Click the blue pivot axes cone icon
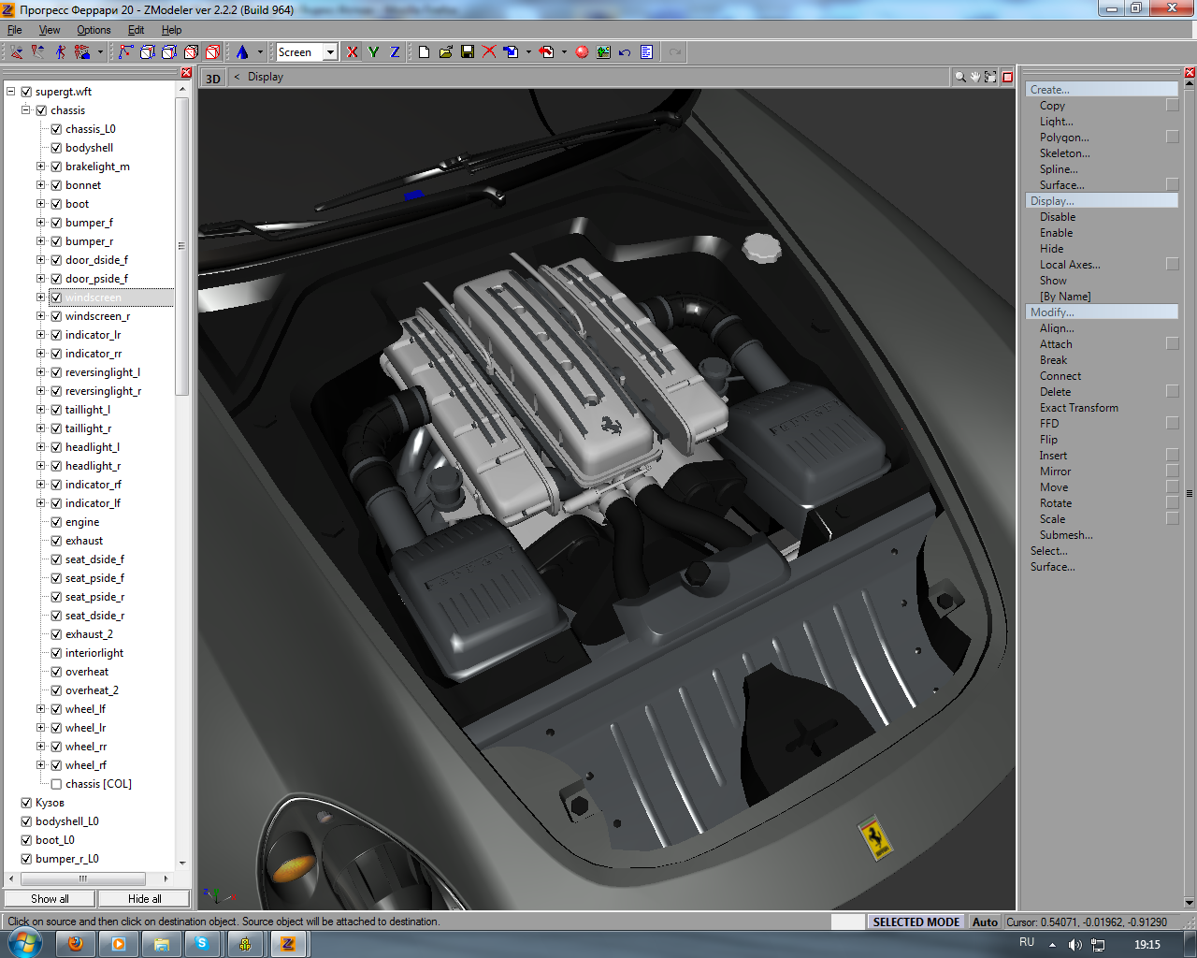 242,52
